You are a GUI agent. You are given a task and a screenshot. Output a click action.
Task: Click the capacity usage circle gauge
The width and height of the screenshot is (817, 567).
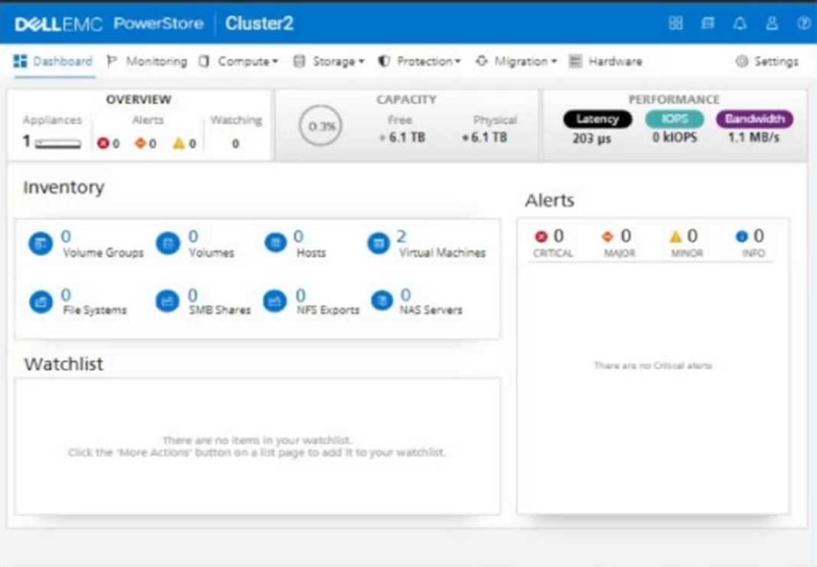point(321,126)
